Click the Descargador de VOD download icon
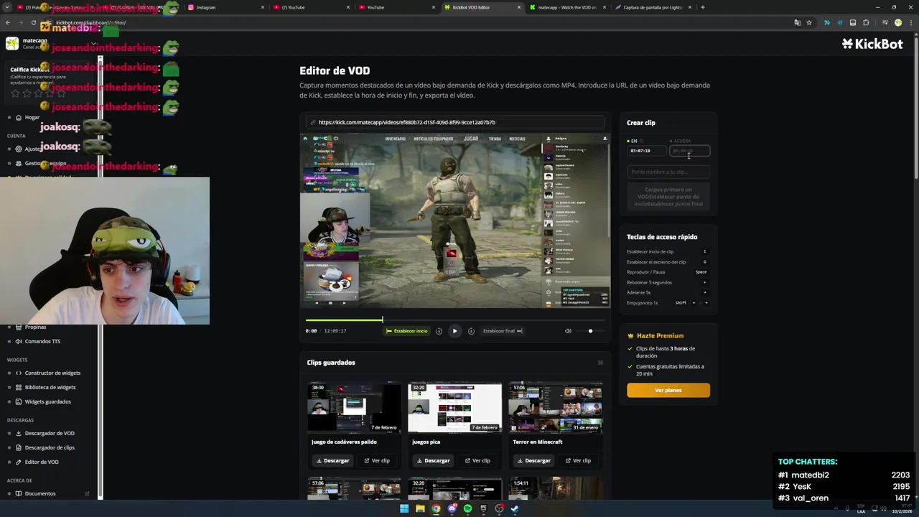 tap(19, 433)
